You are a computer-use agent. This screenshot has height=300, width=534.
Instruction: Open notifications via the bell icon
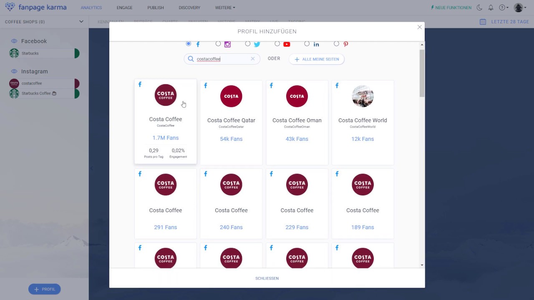[491, 7]
